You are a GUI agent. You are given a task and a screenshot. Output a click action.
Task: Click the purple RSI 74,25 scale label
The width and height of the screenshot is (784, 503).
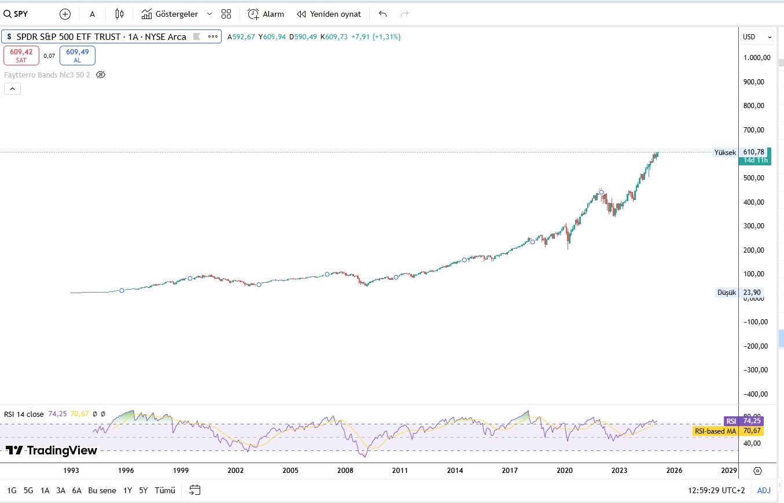[x=743, y=421]
